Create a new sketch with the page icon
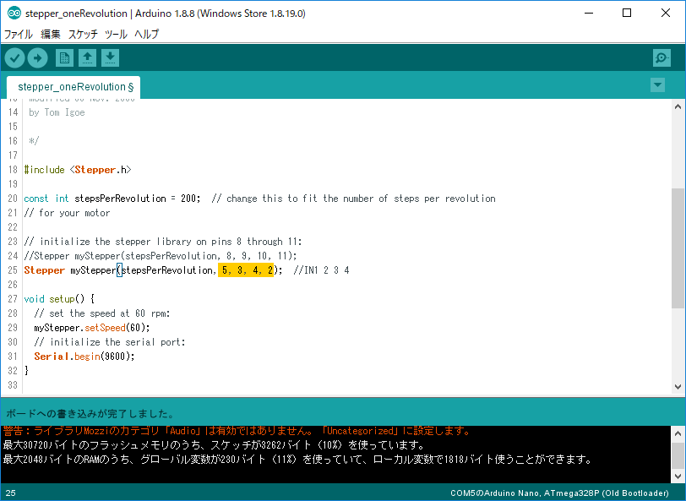686x501 pixels. pos(64,57)
